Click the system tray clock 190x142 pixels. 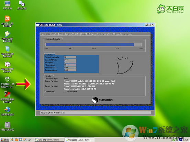(x=186, y=140)
